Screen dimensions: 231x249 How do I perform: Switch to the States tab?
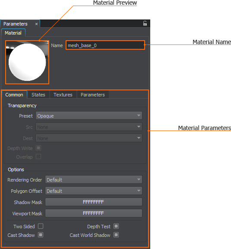click(x=38, y=95)
